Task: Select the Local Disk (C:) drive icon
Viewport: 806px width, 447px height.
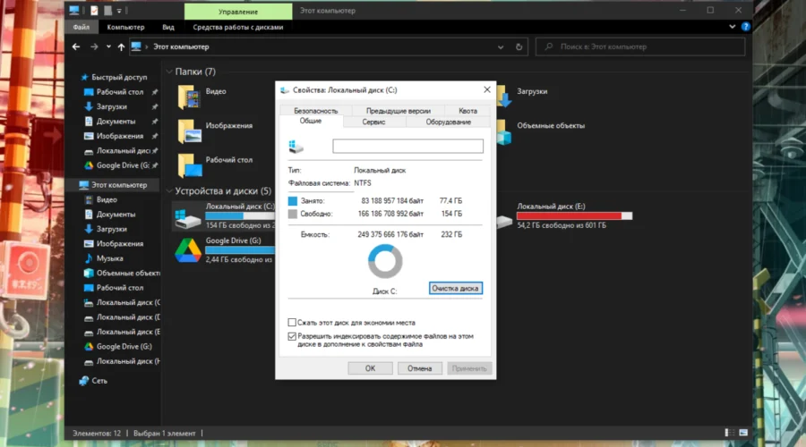Action: pyautogui.click(x=187, y=215)
